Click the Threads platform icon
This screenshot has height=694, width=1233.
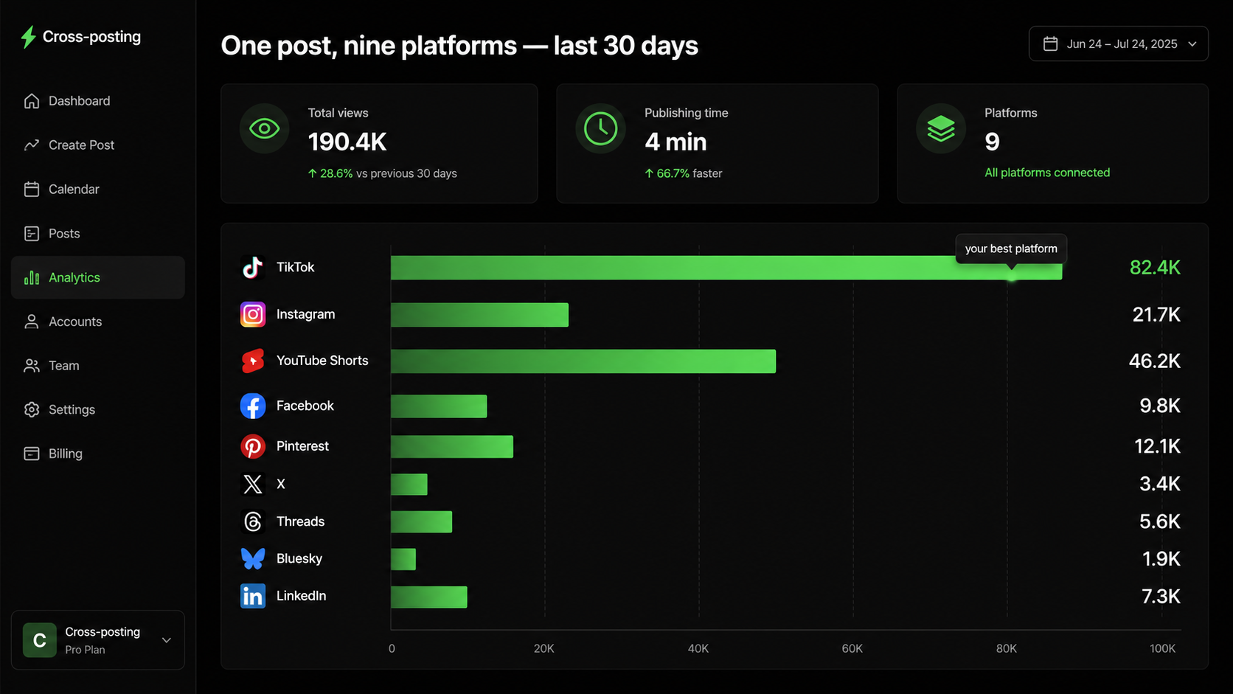(253, 521)
